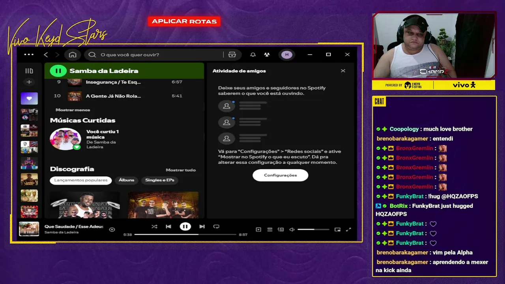Open the Spotify three-dots menu
Screen dimensions: 505x284
coord(29,55)
